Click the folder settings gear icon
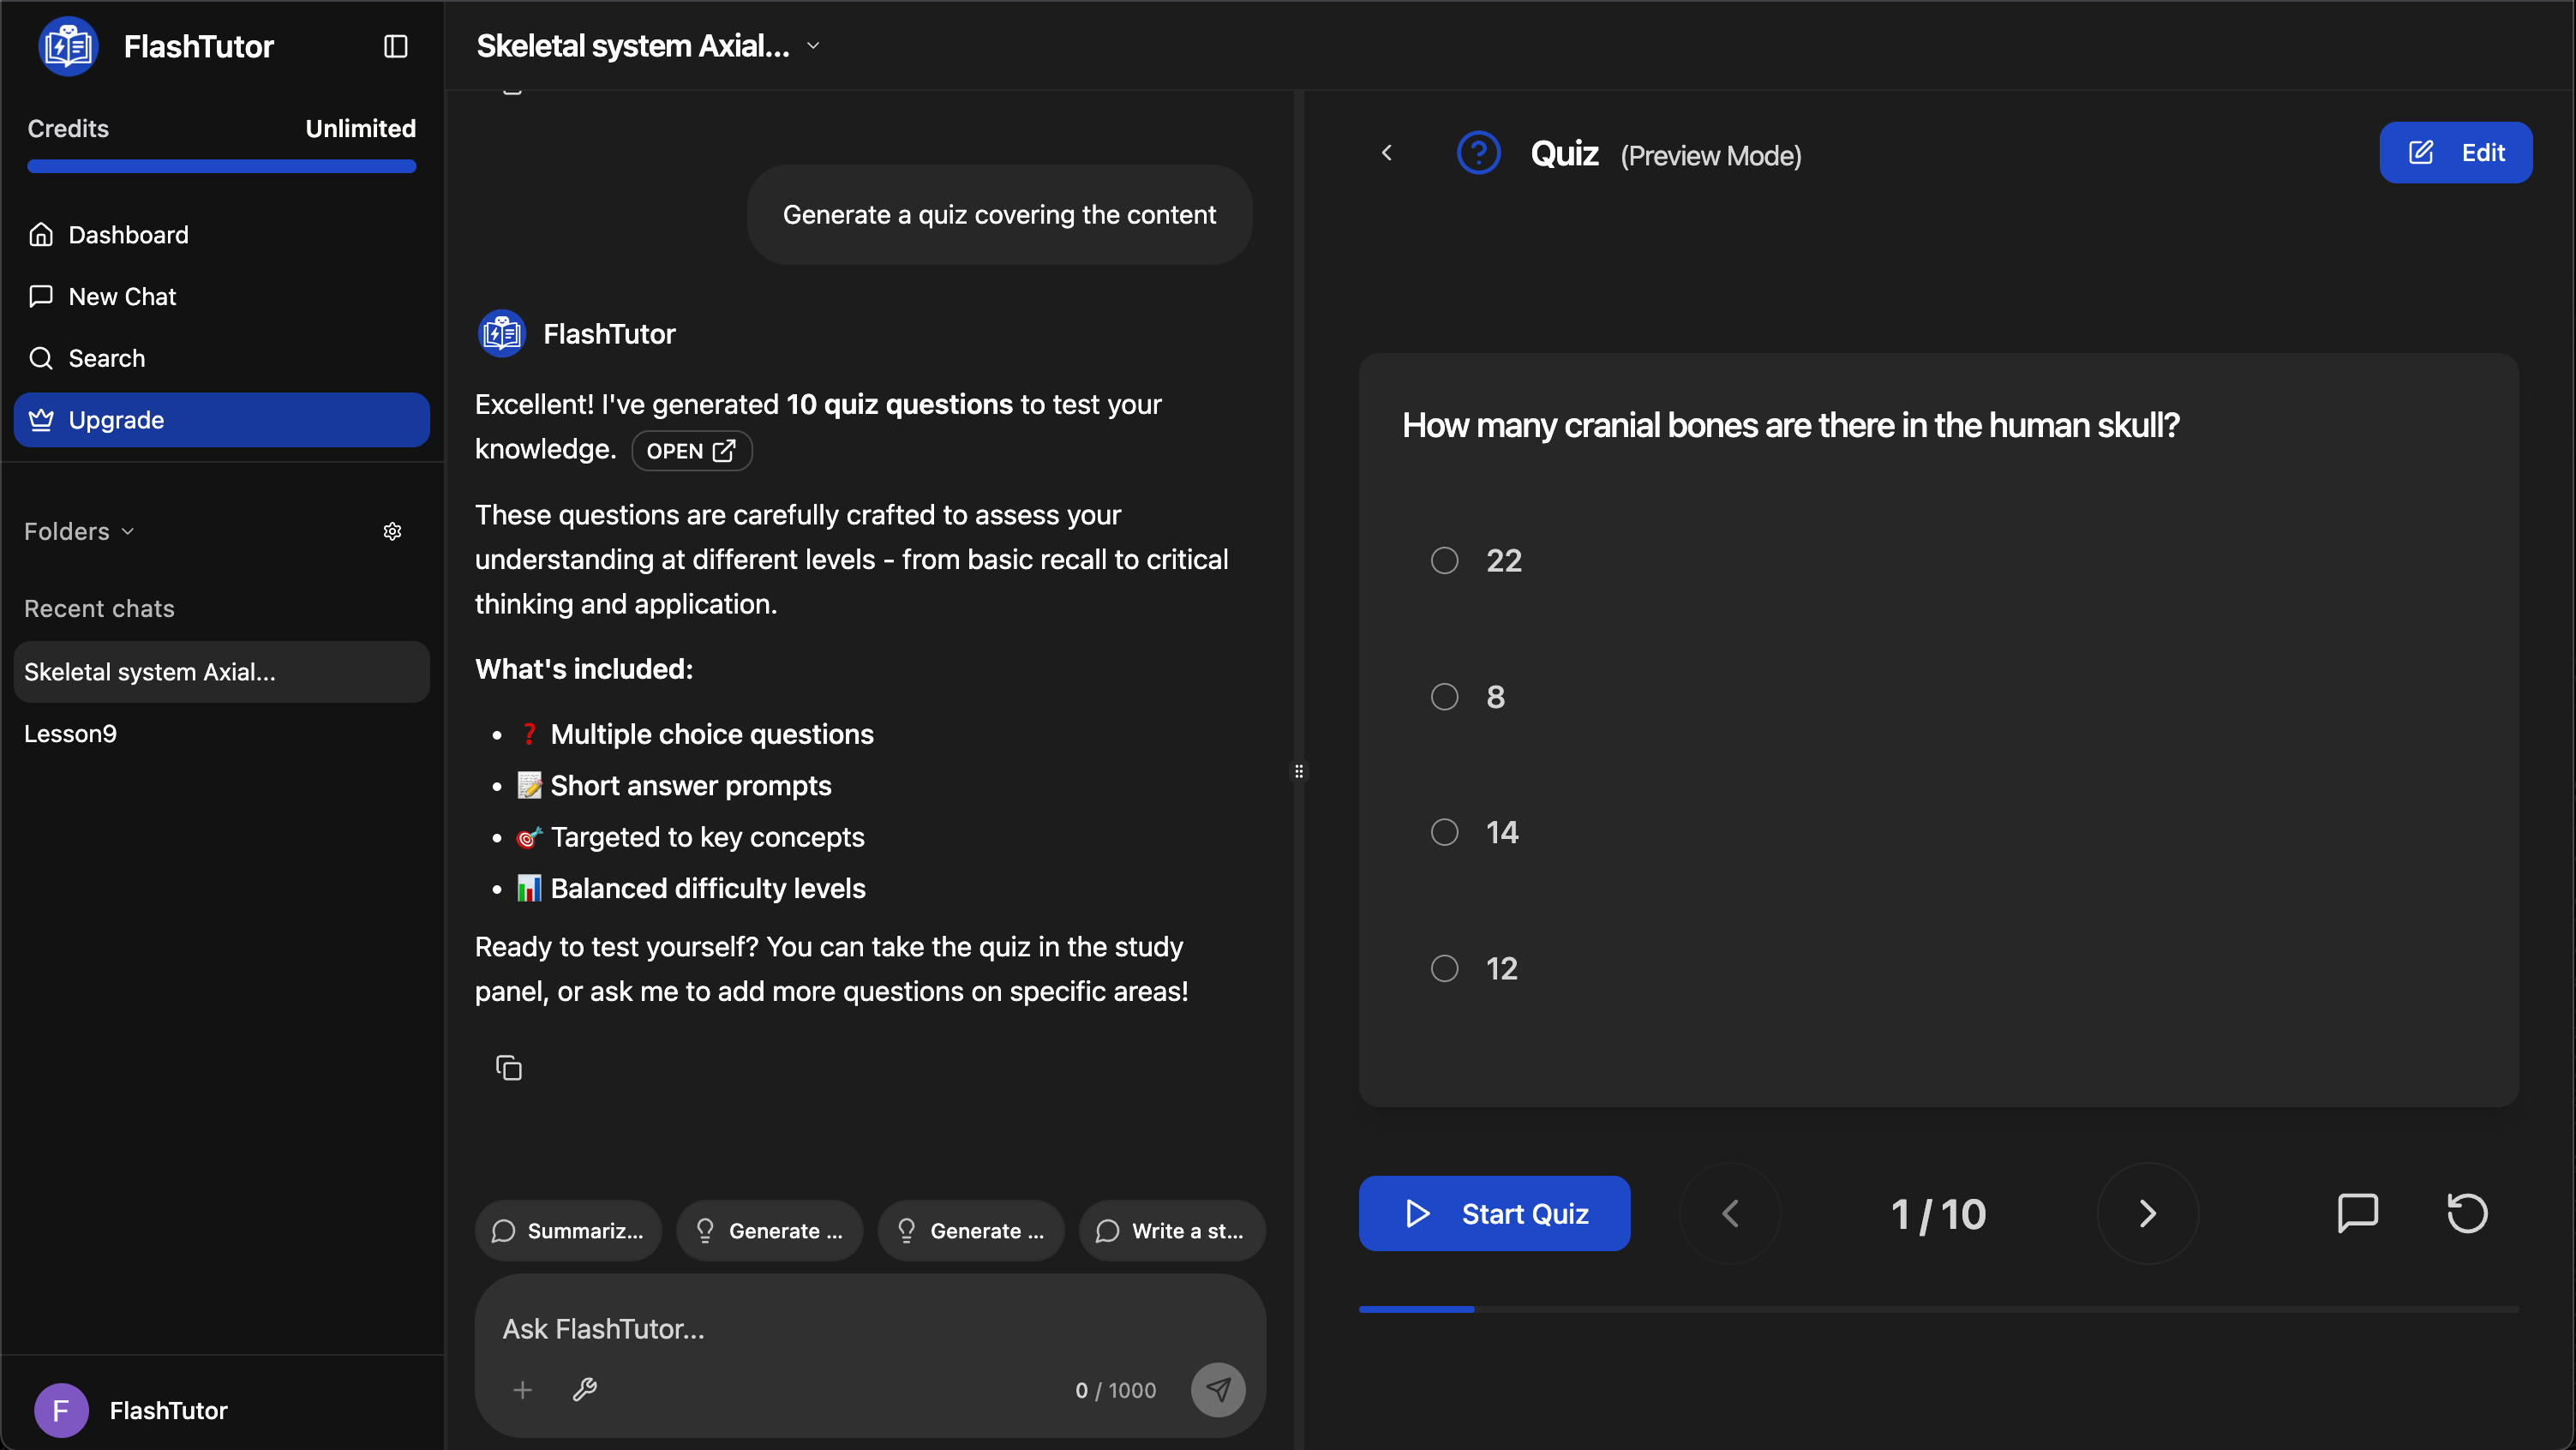 coord(392,531)
